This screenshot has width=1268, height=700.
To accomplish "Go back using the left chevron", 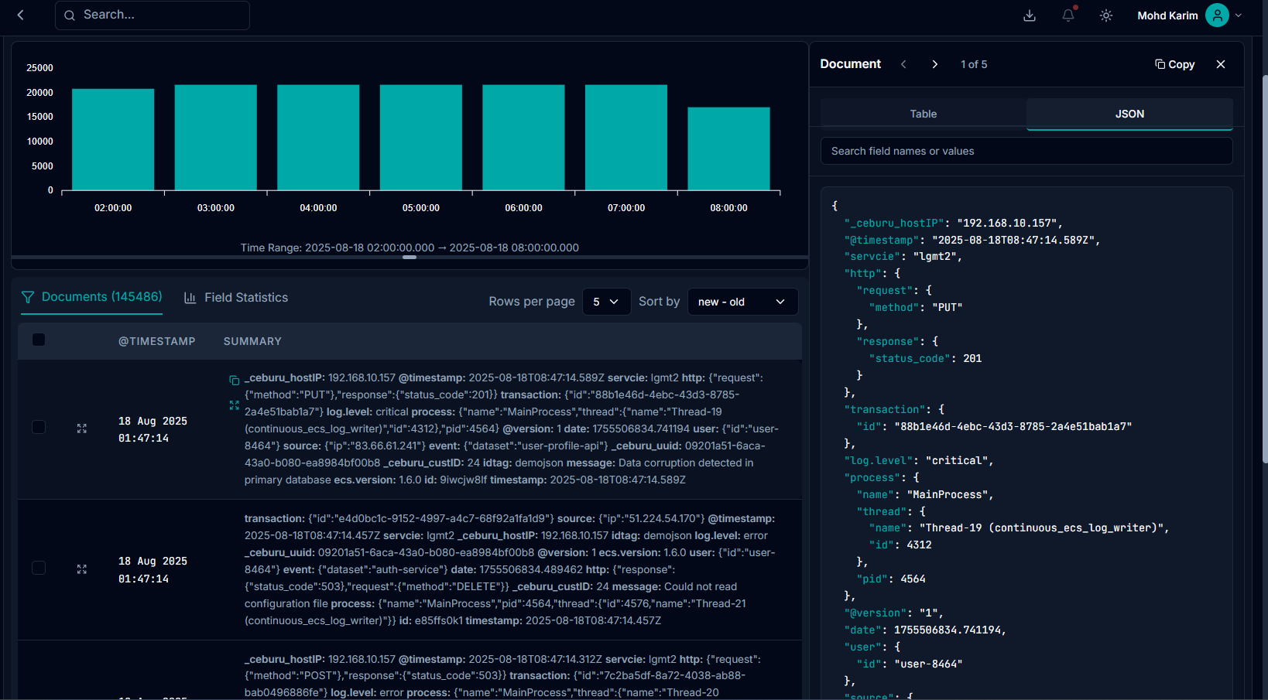I will click(21, 15).
